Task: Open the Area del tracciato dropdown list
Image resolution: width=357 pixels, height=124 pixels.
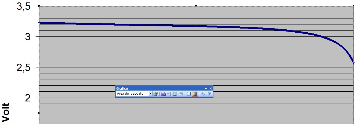Action: click(x=150, y=94)
